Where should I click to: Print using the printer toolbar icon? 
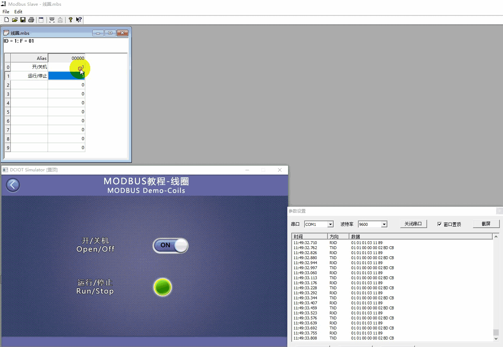[x=31, y=20]
